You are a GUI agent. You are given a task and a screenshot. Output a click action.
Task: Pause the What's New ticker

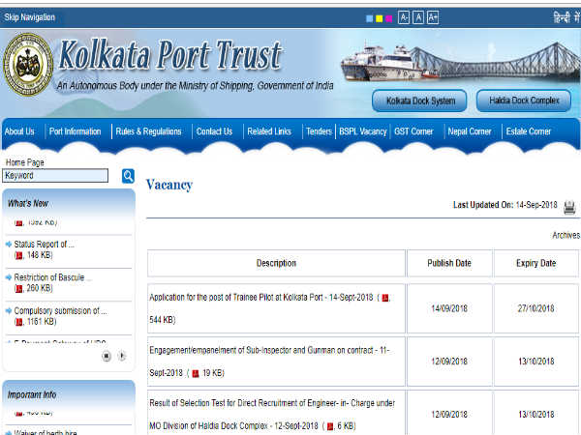(107, 356)
